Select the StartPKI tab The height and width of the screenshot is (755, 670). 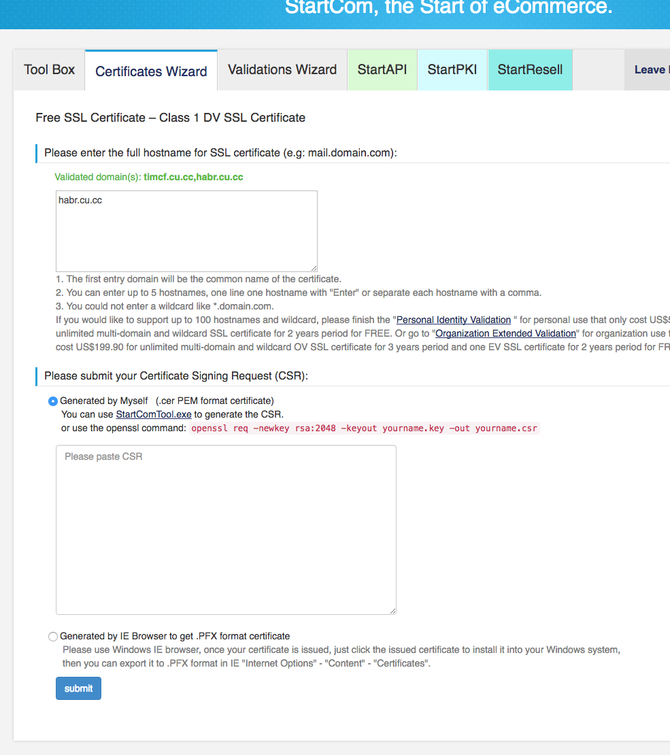coord(452,70)
